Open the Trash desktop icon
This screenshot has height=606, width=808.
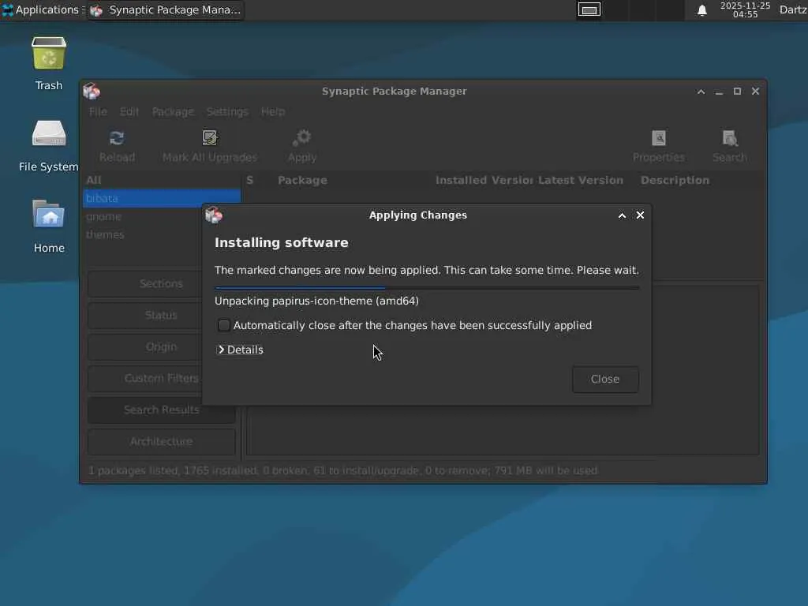click(x=49, y=53)
